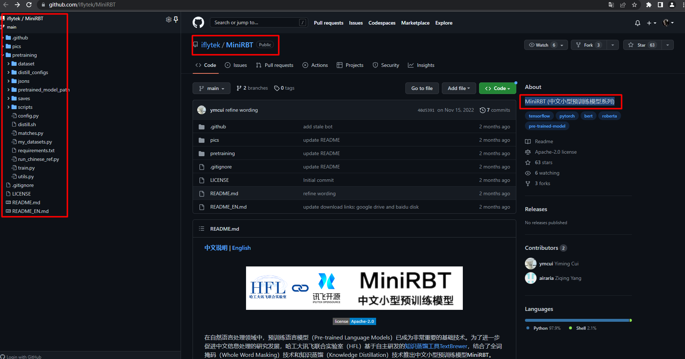The image size is (685, 359).
Task: Click the roberta topic tag
Action: [x=609, y=116]
